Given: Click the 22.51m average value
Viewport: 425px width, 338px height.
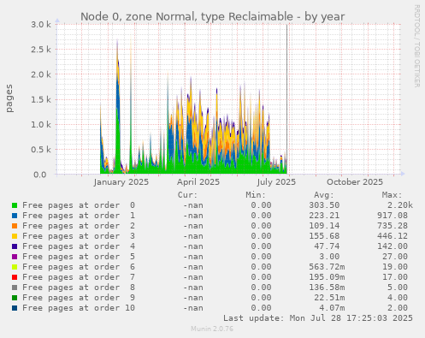Looking at the screenshot, I should click(x=329, y=298).
